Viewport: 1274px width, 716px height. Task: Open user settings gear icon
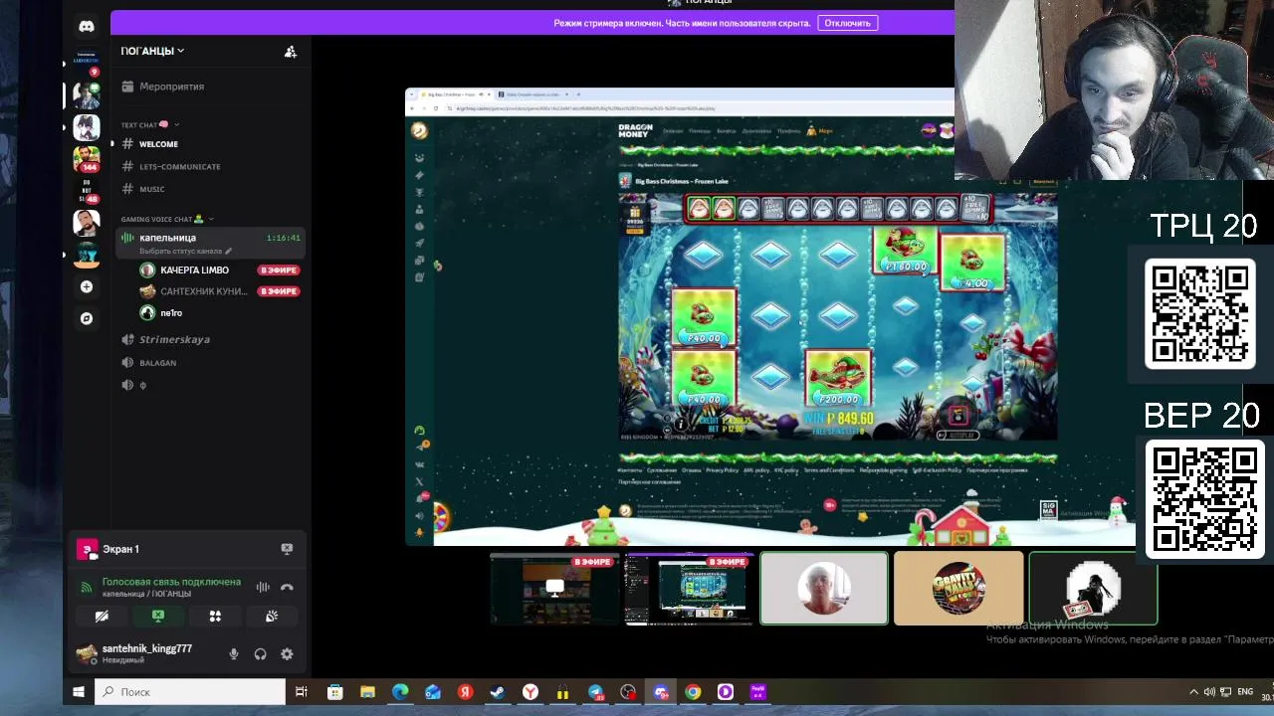[x=287, y=653]
